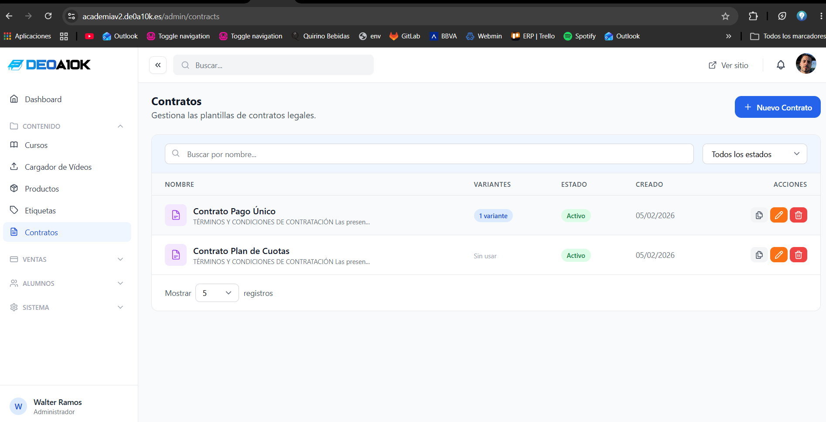Reload the browser page
Screen dimensions: 826x422
pos(48,16)
